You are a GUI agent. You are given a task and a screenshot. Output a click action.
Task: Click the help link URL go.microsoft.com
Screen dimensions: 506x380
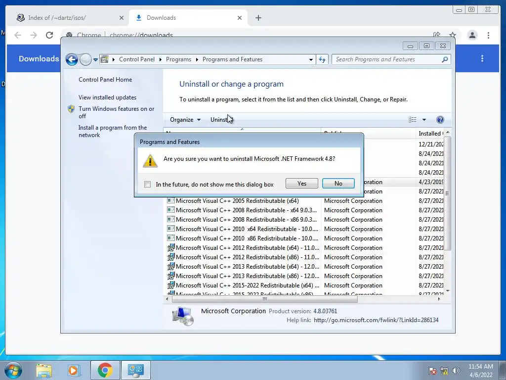(x=376, y=320)
